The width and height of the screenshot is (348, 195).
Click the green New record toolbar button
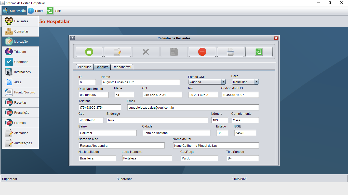(89, 52)
